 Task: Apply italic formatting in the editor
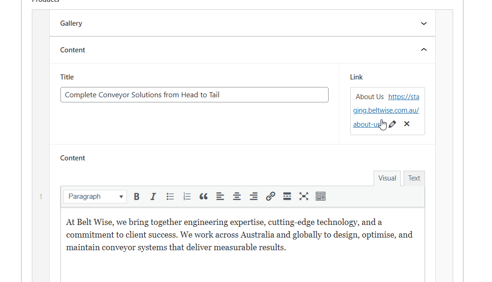(153, 196)
